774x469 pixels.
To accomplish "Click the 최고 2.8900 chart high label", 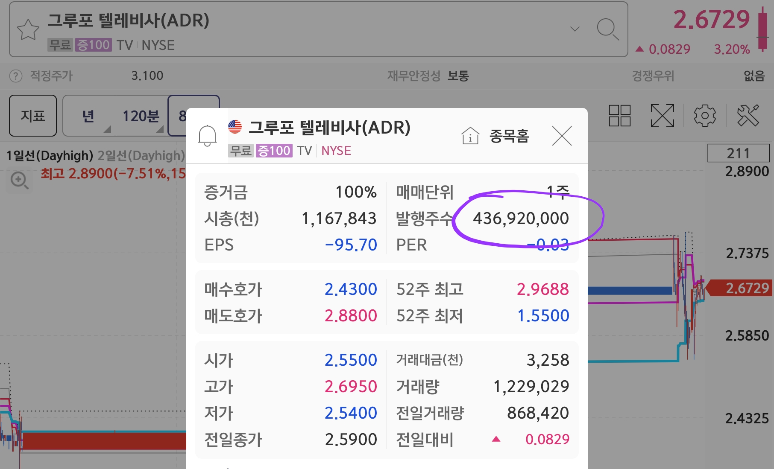I will point(113,174).
